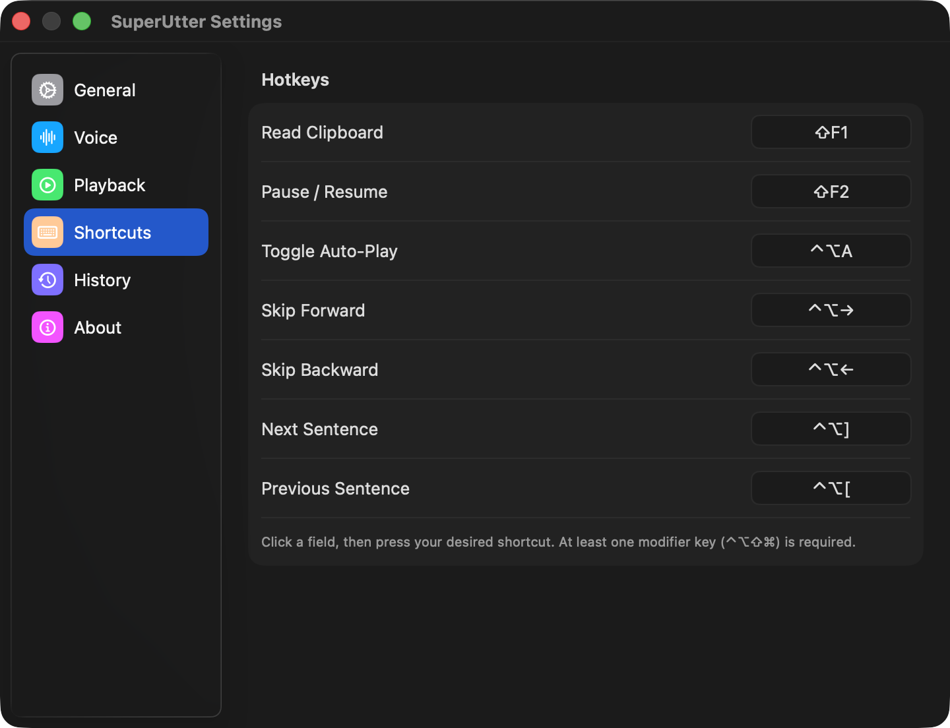Click the Next Sentence label

(x=319, y=429)
